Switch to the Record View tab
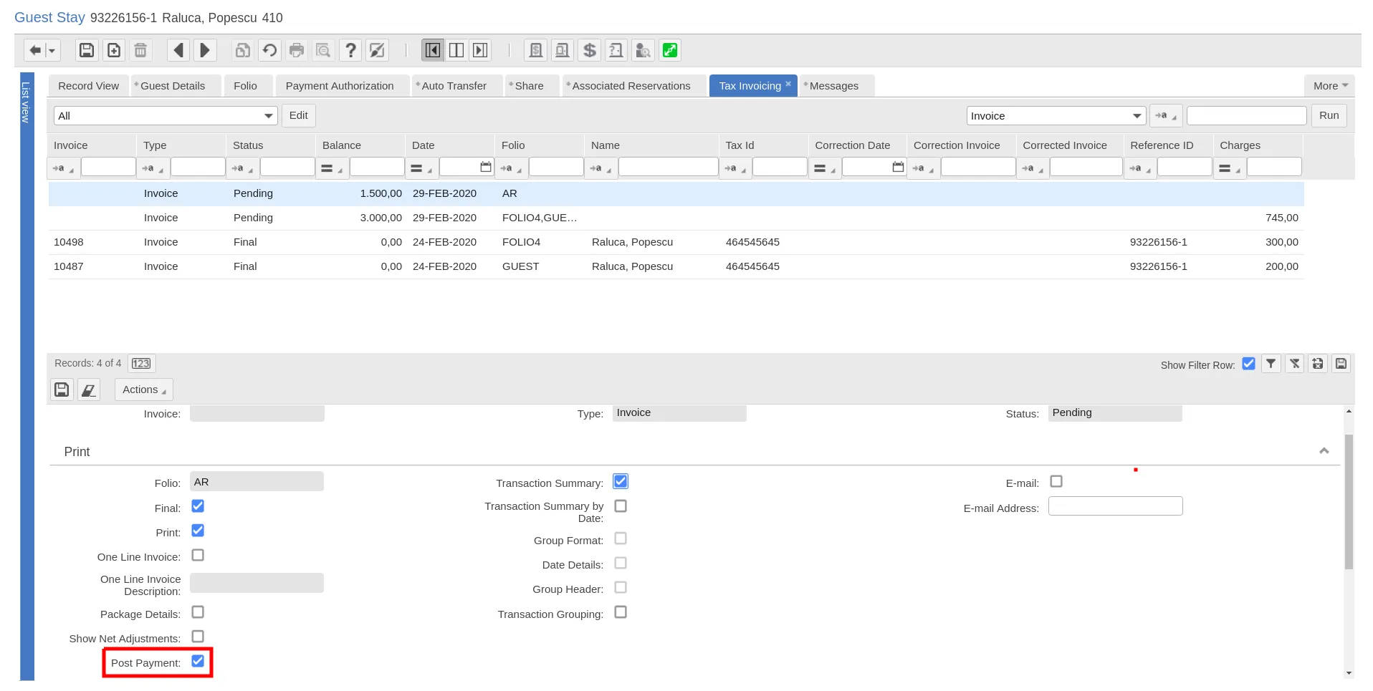 click(x=89, y=86)
